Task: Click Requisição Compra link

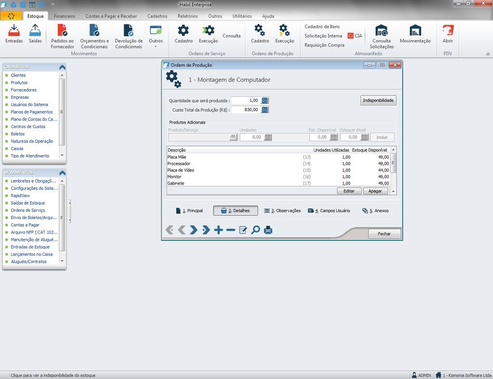Action: (324, 45)
